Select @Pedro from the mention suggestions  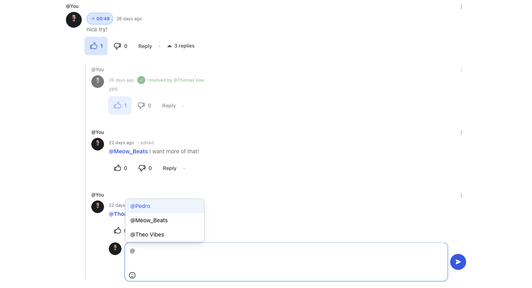140,206
